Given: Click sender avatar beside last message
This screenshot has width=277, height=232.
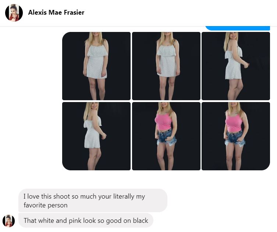Looking at the screenshot, I should tap(9, 221).
